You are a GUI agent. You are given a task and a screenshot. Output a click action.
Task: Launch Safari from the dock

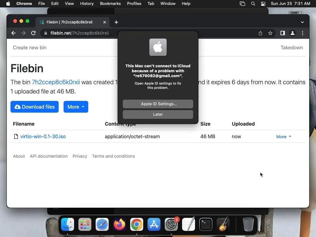pyautogui.click(x=102, y=224)
